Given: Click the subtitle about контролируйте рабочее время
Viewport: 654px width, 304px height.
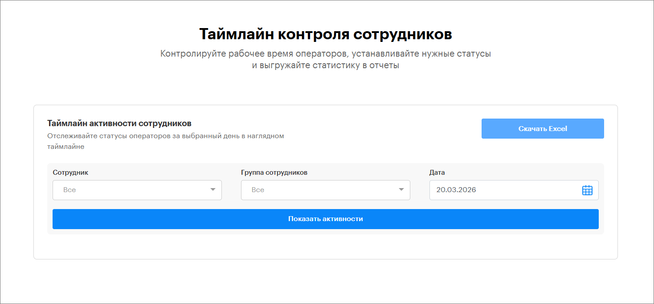Looking at the screenshot, I should (325, 54).
